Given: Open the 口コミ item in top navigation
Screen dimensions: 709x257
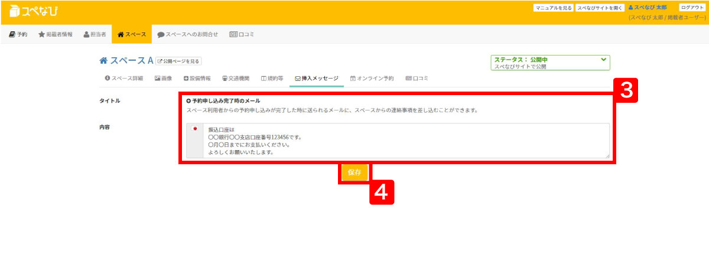Looking at the screenshot, I should tap(242, 34).
